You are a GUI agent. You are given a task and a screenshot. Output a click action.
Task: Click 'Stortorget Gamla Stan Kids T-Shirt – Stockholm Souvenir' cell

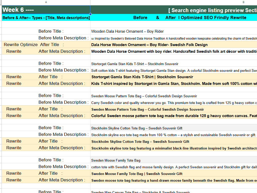point(173,63)
